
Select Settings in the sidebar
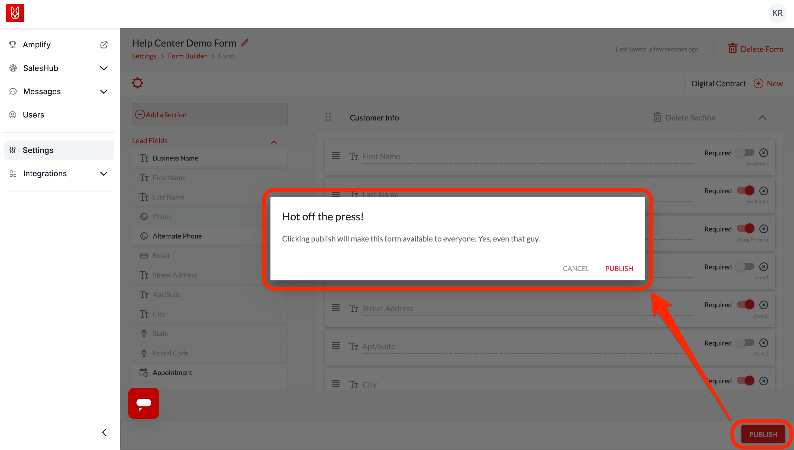coord(38,150)
